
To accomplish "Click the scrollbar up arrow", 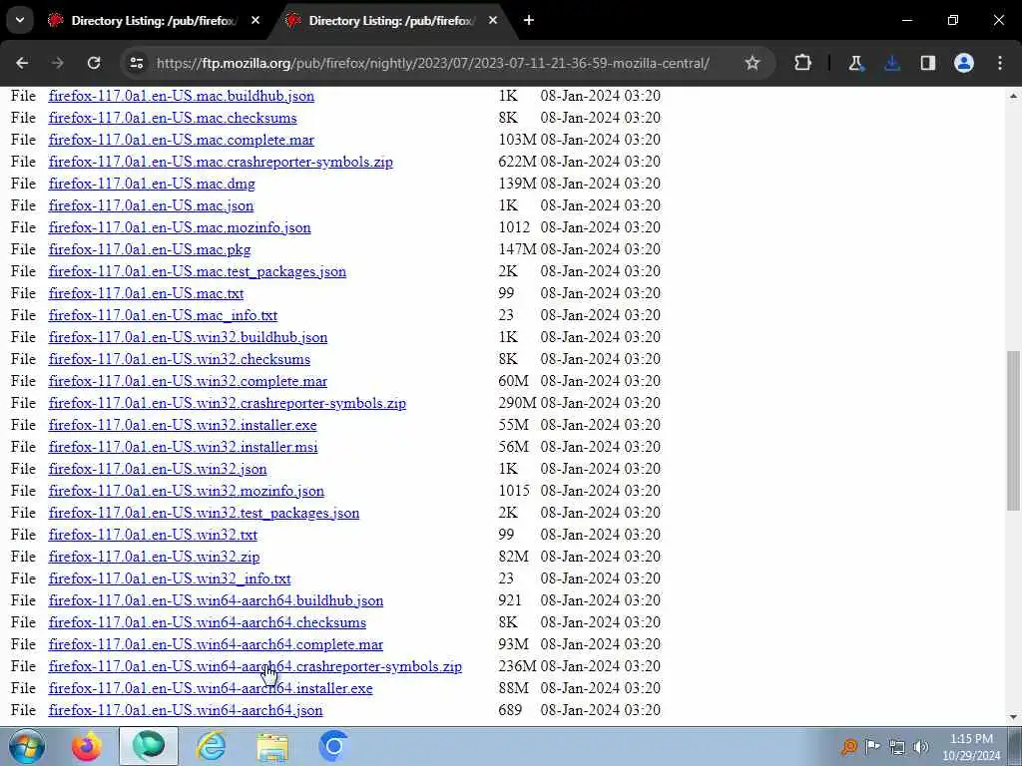I will [x=1014, y=96].
